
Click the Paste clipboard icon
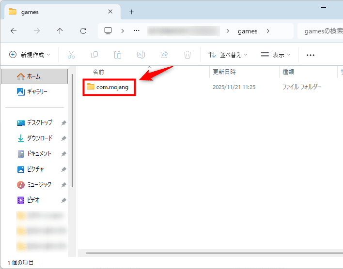point(117,55)
